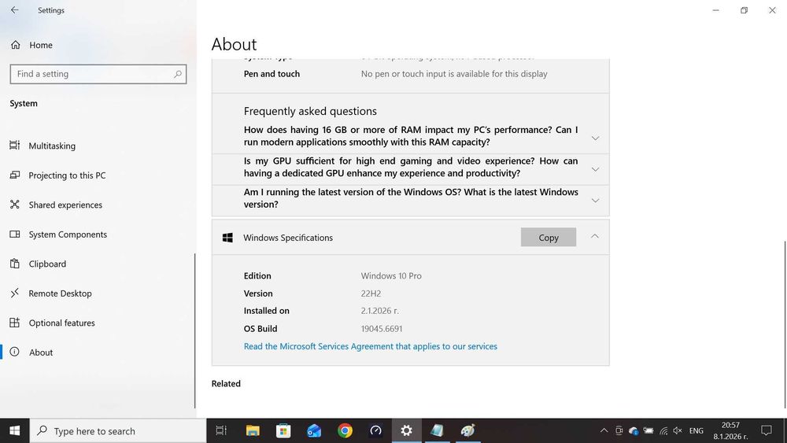Image resolution: width=787 pixels, height=443 pixels.
Task: Open the Wi-Fi network tray icon
Action: coord(663,430)
